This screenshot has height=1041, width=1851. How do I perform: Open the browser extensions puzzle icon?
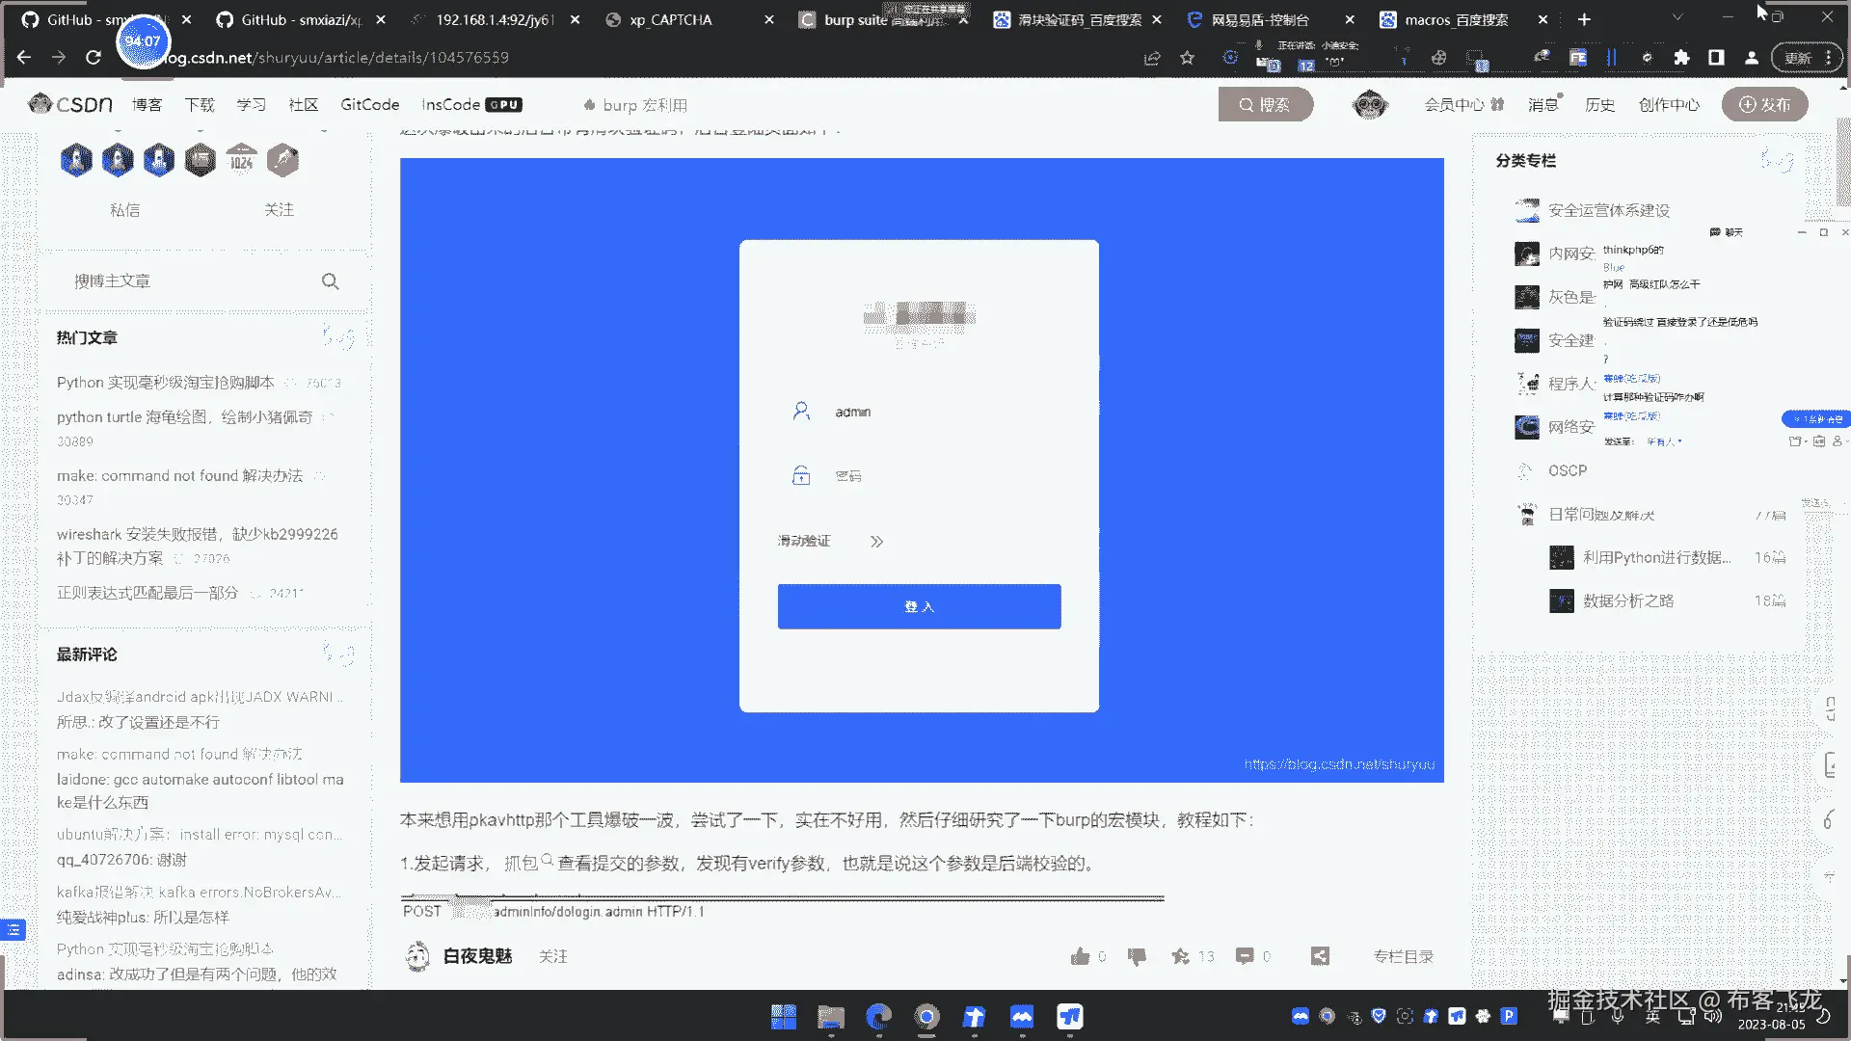pyautogui.click(x=1681, y=58)
